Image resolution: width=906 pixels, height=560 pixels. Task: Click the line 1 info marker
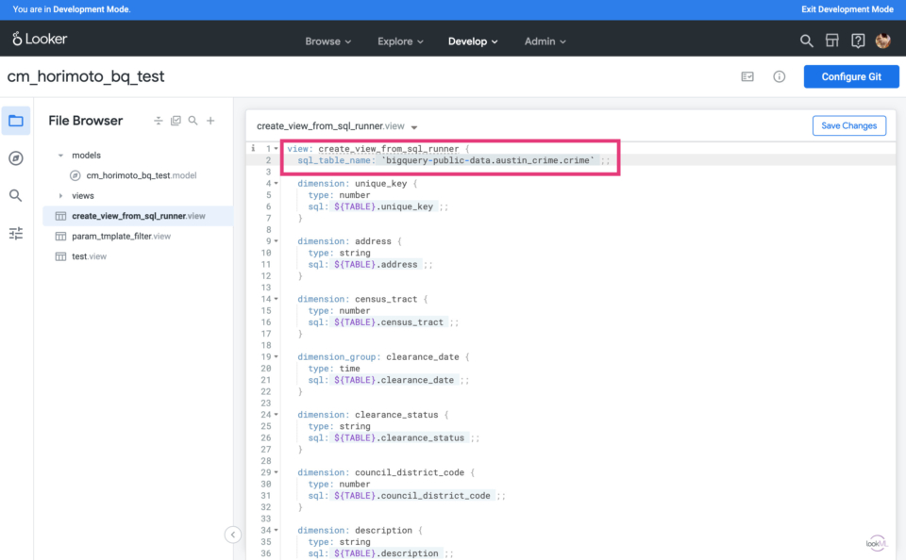coord(253,148)
